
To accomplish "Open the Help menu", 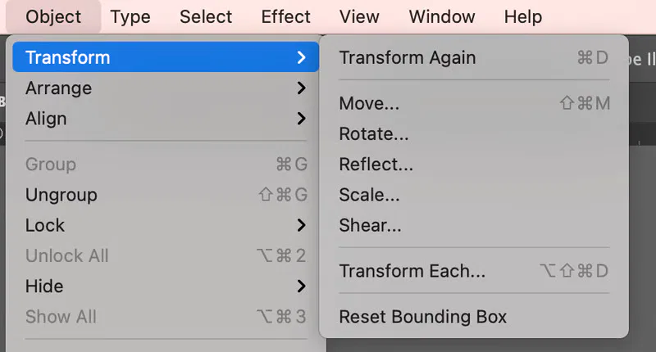I will (523, 17).
